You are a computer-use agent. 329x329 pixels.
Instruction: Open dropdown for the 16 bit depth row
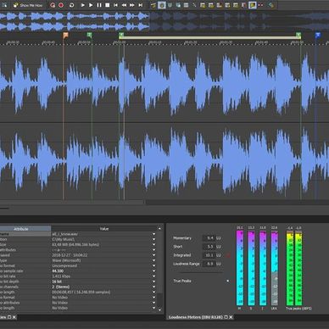[x=153, y=282]
